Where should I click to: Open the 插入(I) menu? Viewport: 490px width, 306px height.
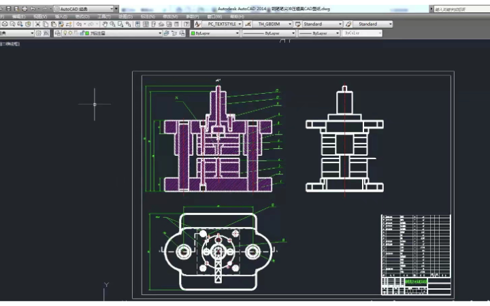[x=61, y=16]
